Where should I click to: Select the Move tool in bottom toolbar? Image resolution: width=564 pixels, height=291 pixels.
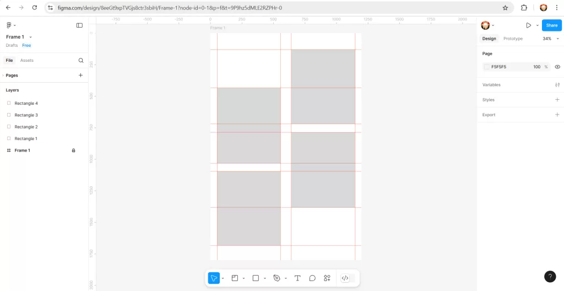pos(214,278)
